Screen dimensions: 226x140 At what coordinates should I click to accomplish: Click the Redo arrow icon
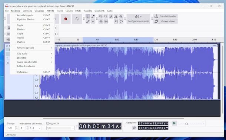(121, 22)
